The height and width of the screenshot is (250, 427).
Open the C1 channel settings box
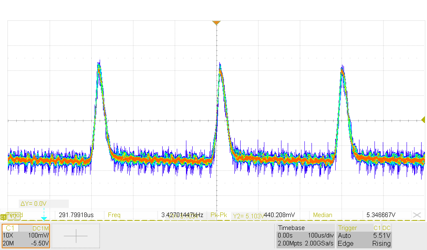pyautogui.click(x=26, y=236)
